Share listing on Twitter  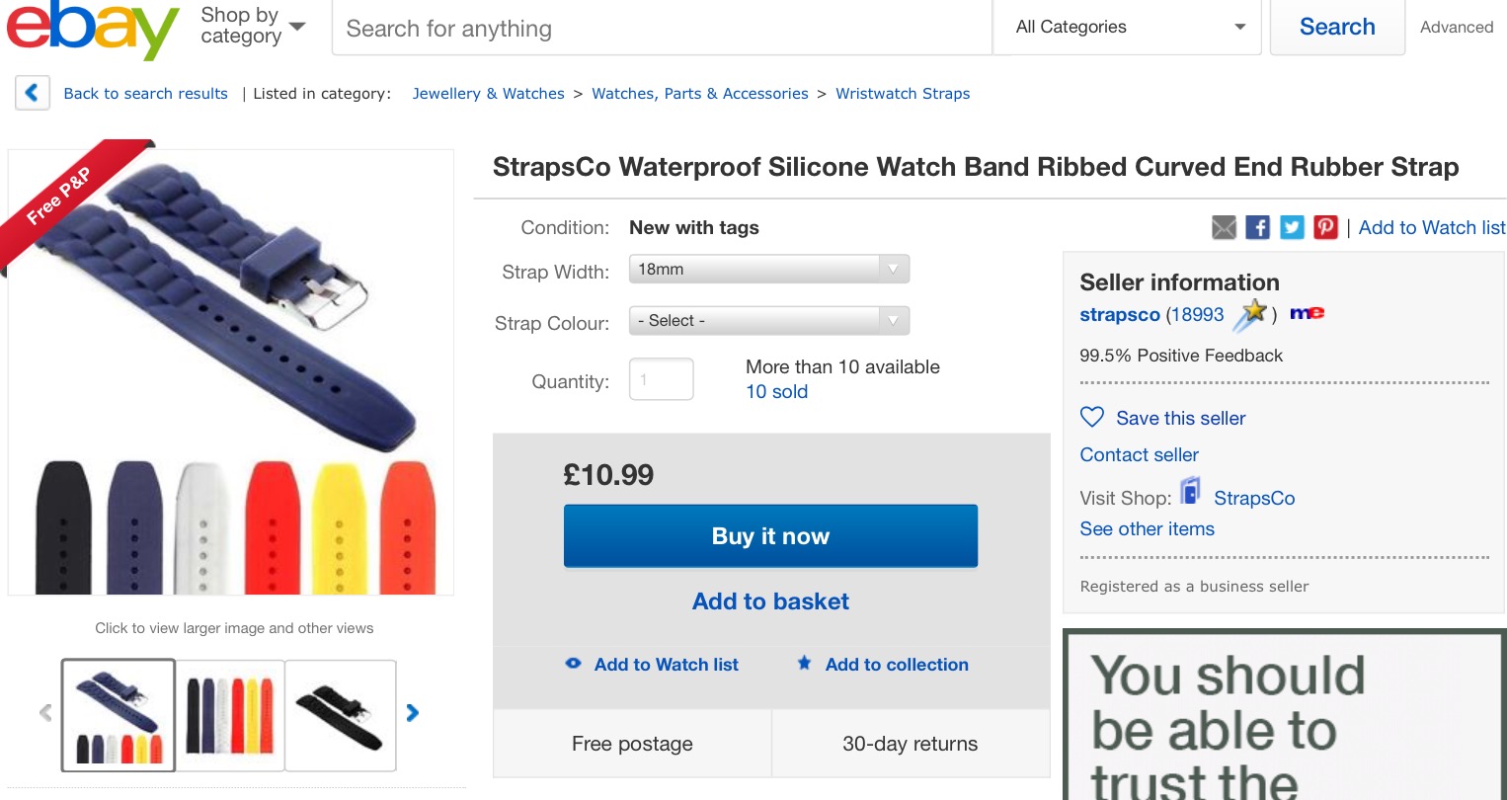point(1292,228)
